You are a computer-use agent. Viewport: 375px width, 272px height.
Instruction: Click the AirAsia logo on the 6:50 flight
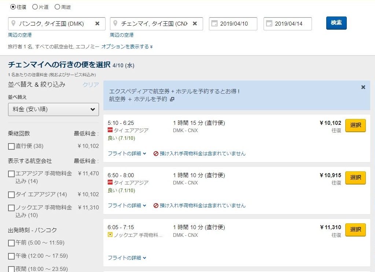tap(110, 182)
